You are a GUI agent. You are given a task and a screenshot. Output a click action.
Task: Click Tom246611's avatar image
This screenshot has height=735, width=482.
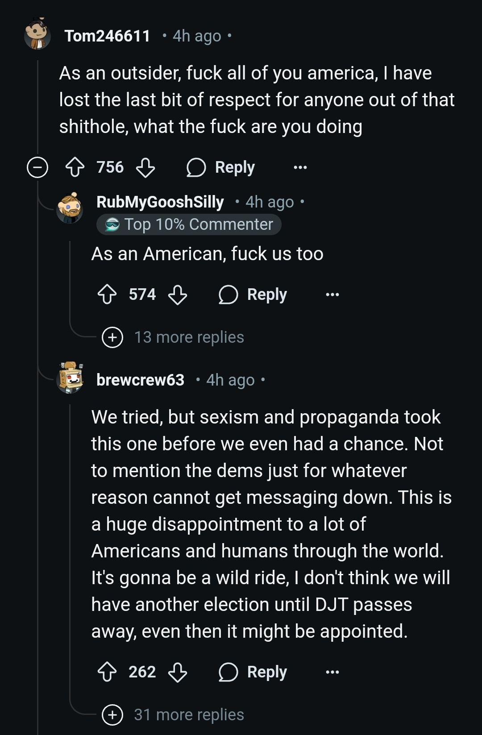point(37,34)
